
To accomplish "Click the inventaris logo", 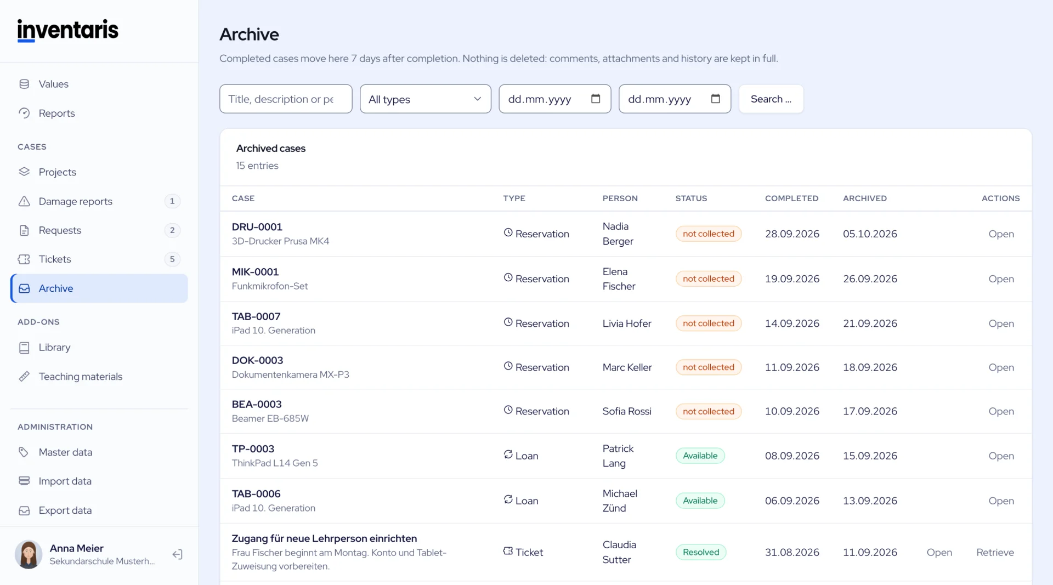I will 68,30.
